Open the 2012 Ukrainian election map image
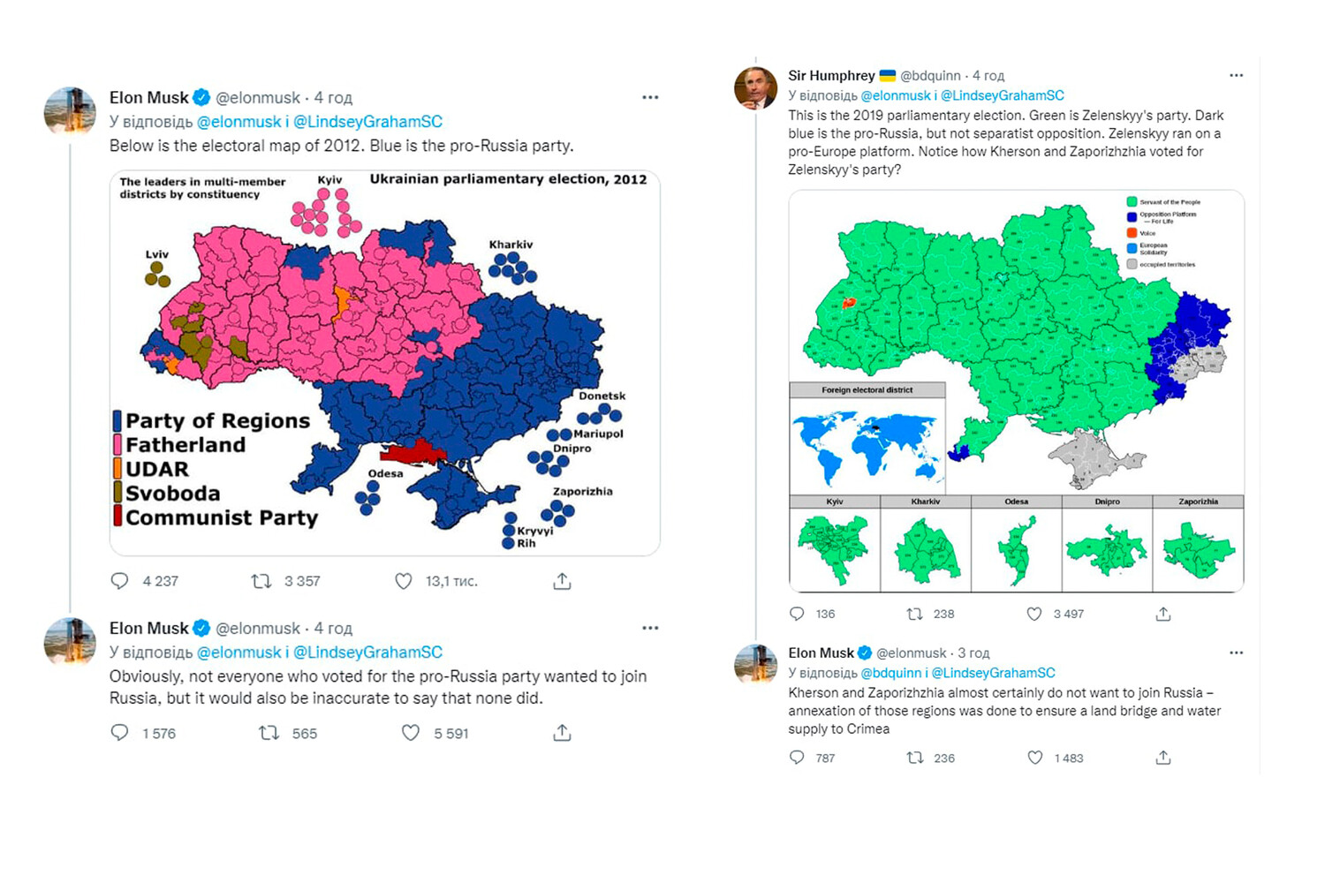The image size is (1325, 883). (385, 363)
